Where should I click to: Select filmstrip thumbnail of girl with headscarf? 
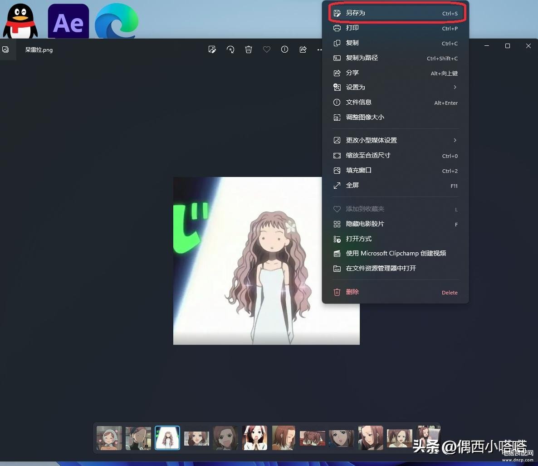pyautogui.click(x=109, y=438)
